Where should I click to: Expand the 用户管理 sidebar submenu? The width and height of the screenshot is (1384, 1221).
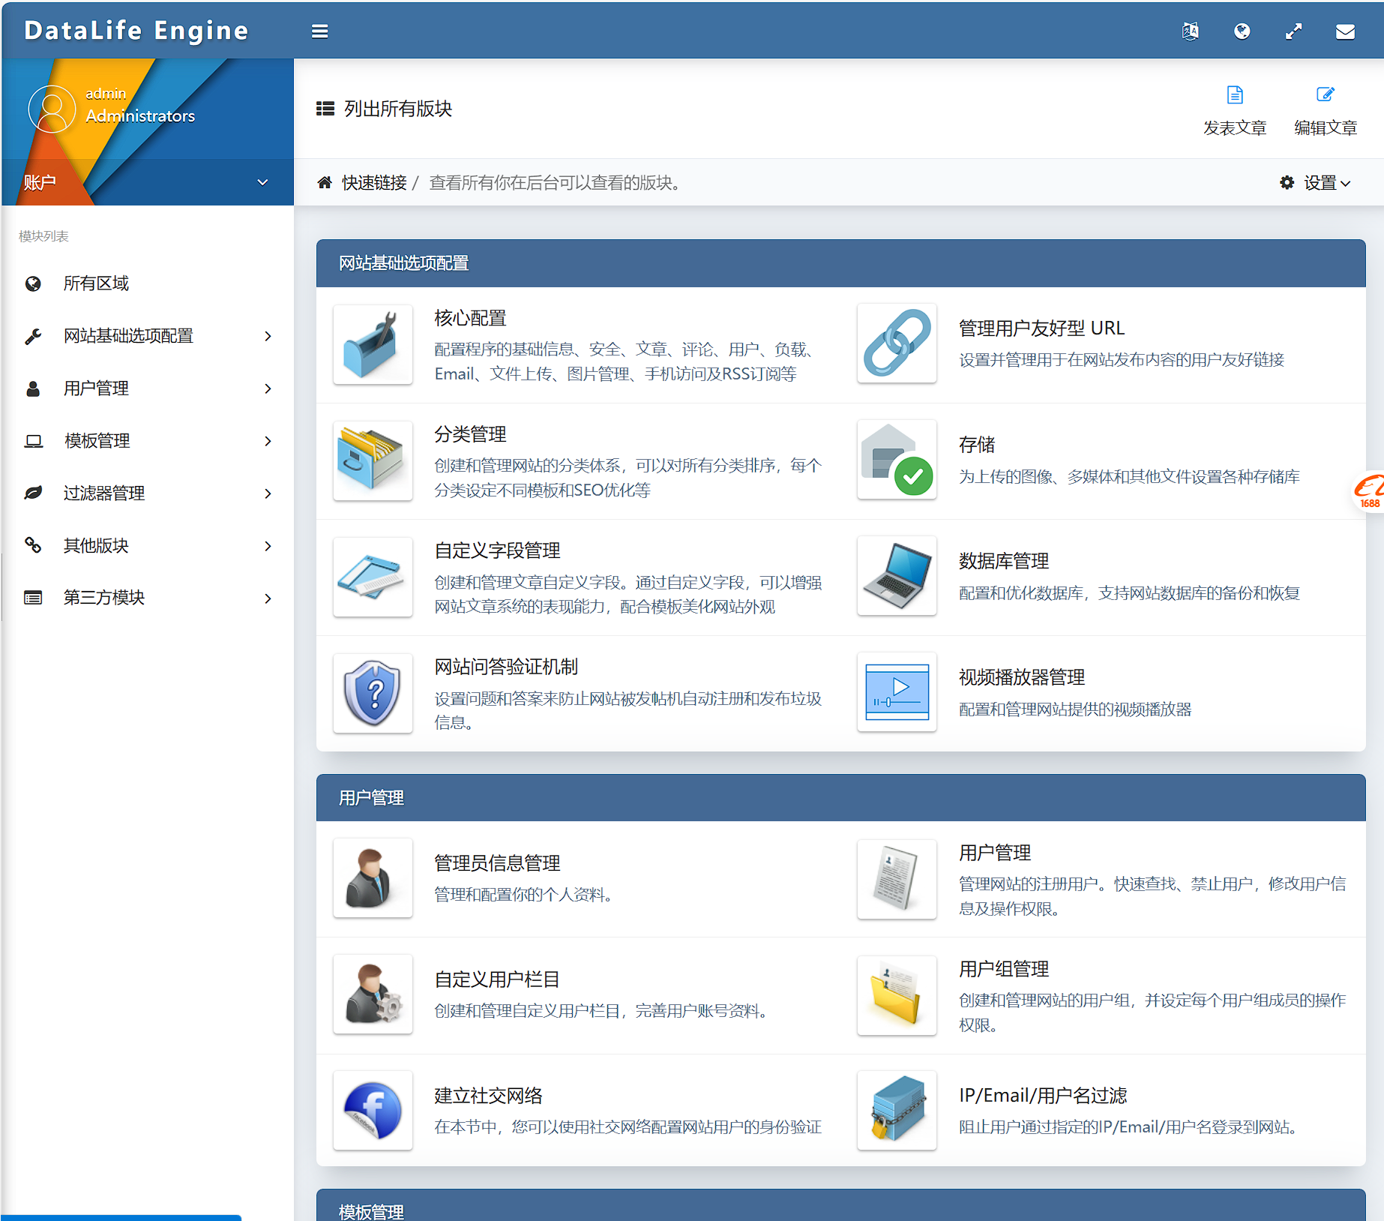point(267,388)
